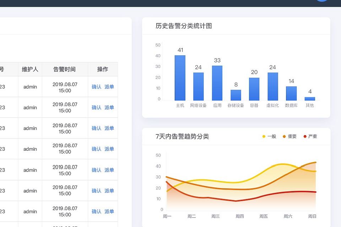Click the 操作 column header
This screenshot has height=227, width=341.
tap(103, 69)
